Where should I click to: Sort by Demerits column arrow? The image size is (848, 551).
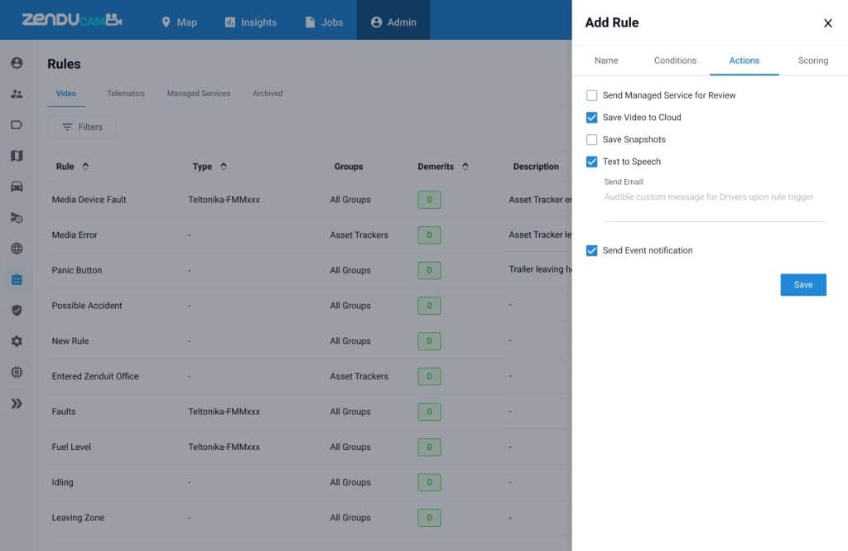coord(465,167)
